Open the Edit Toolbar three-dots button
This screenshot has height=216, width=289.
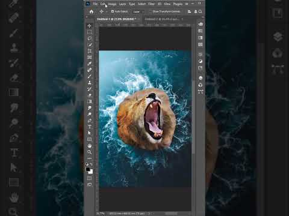point(90,158)
